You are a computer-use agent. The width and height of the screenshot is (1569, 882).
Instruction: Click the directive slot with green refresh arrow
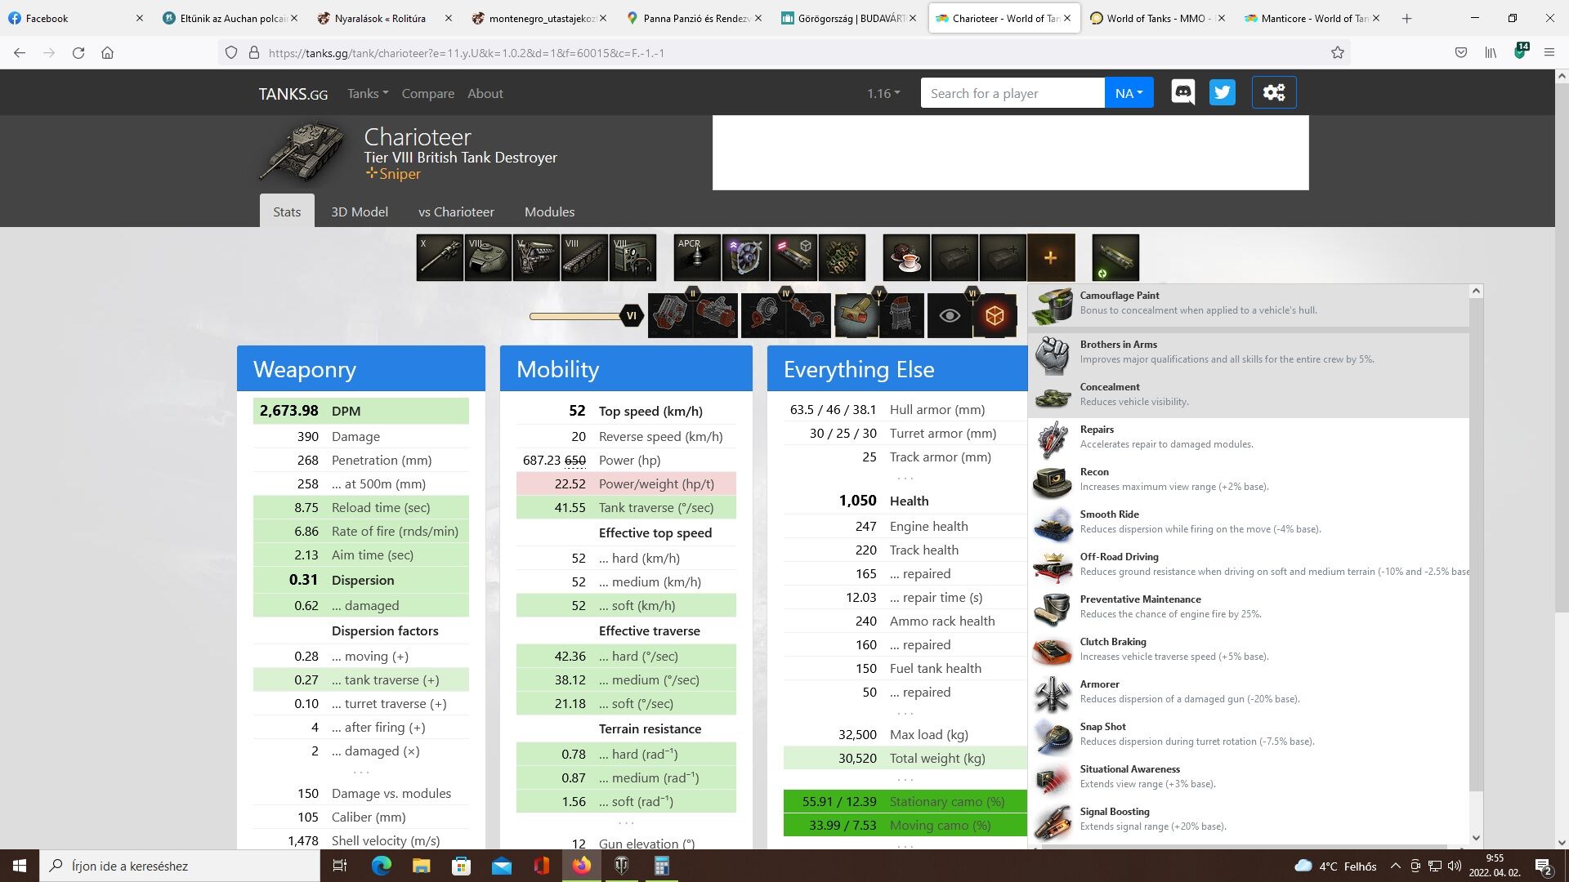tap(1115, 257)
